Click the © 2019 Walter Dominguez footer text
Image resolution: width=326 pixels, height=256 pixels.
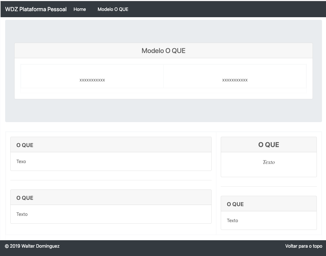(32, 246)
